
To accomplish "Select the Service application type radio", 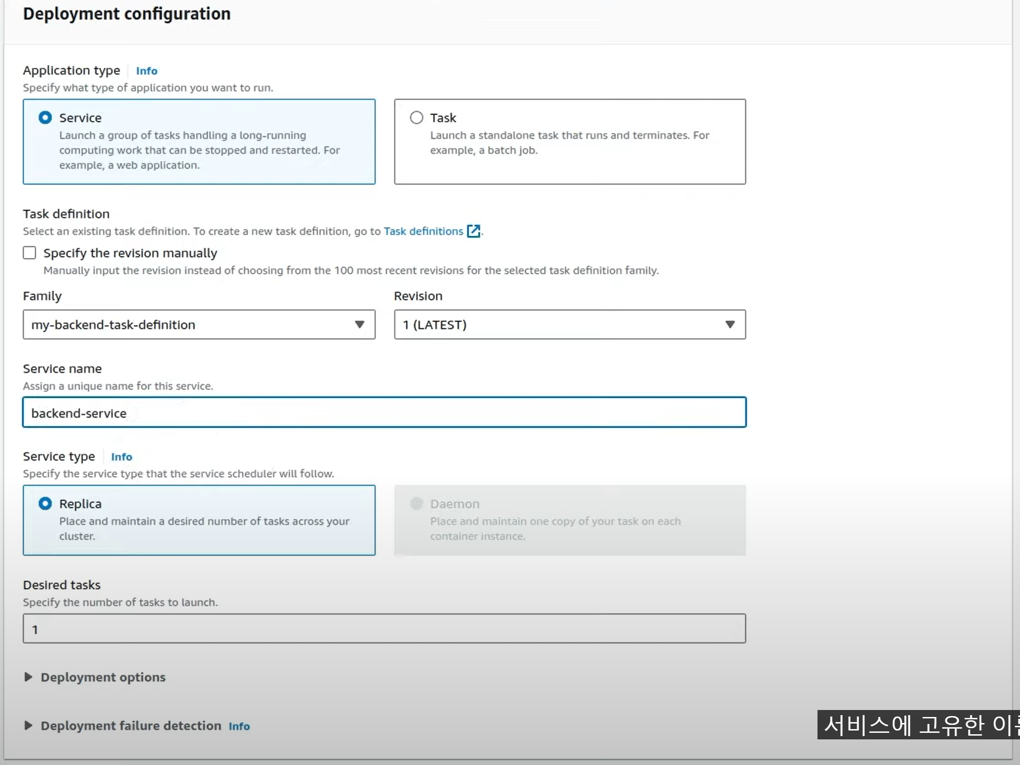I will (45, 117).
